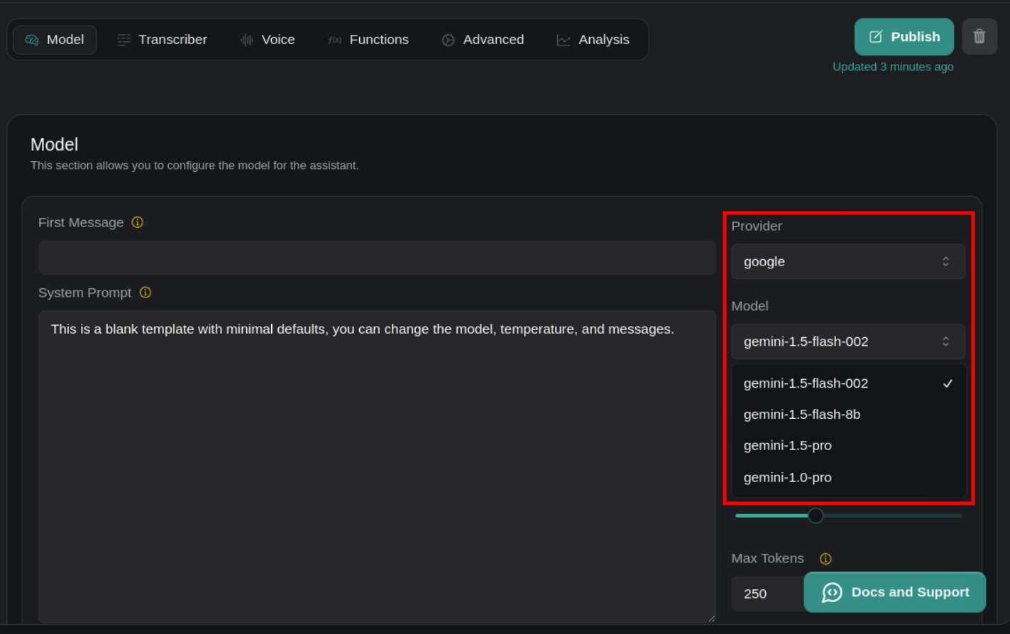The height and width of the screenshot is (634, 1010).
Task: Focus the First Message input field
Action: [376, 258]
